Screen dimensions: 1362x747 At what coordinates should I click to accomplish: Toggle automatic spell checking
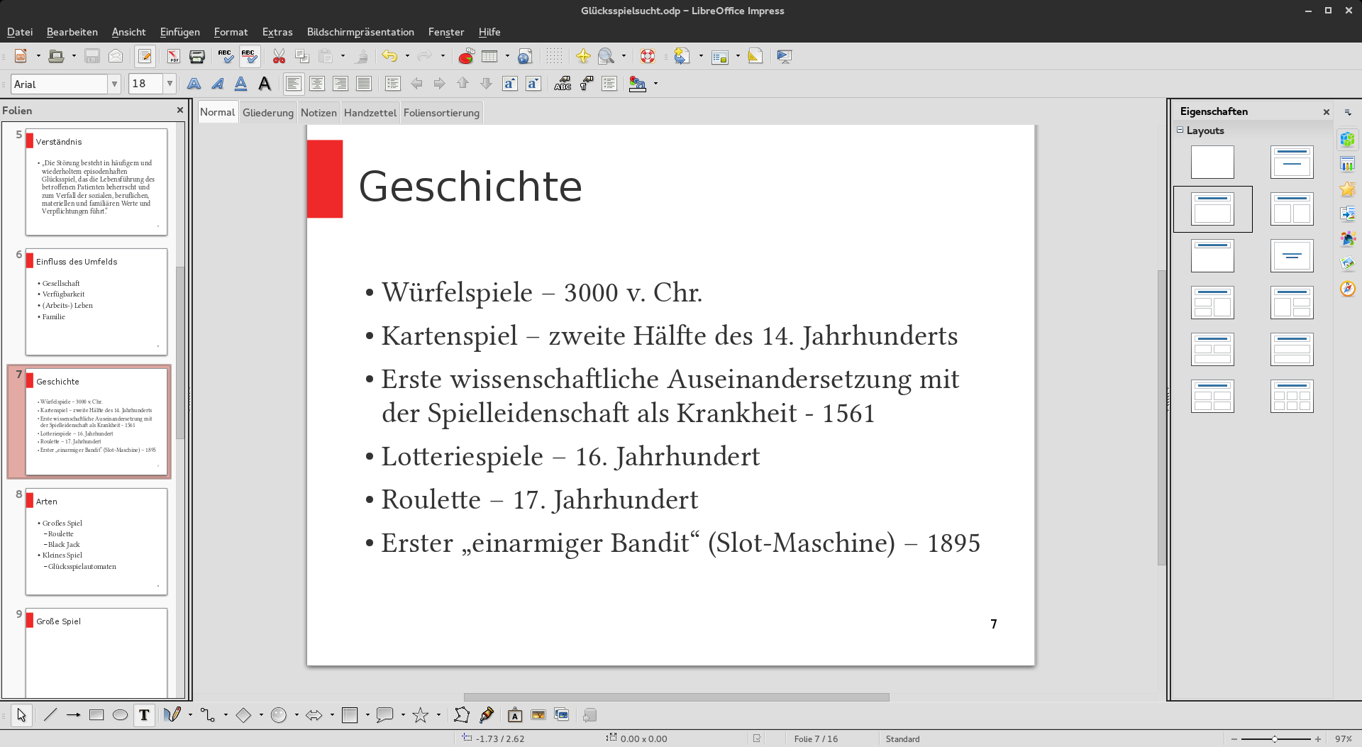(249, 57)
